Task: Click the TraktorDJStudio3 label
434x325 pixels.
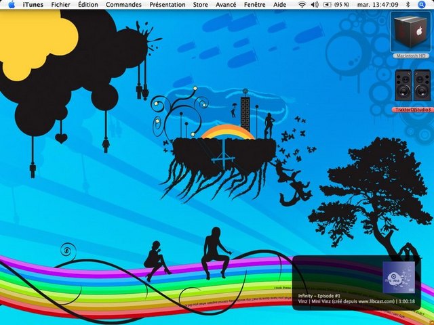Action: tap(413, 110)
